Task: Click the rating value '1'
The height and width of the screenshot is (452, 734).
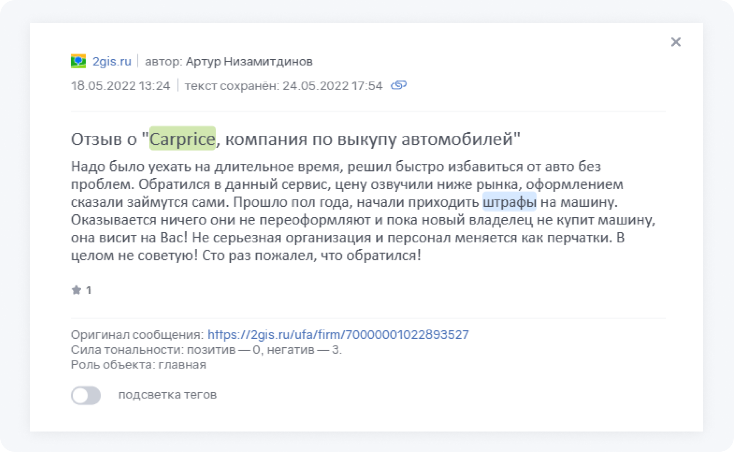Action: (x=88, y=290)
